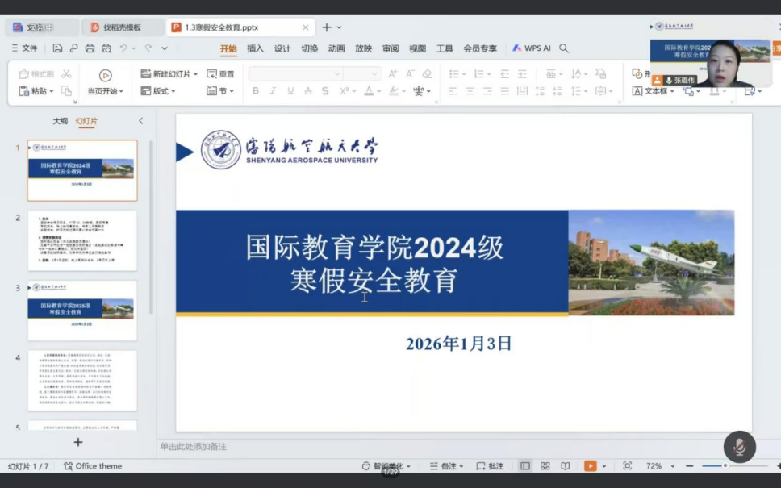Switch to slide sorter grid view
781x488 pixels.
(x=545, y=466)
